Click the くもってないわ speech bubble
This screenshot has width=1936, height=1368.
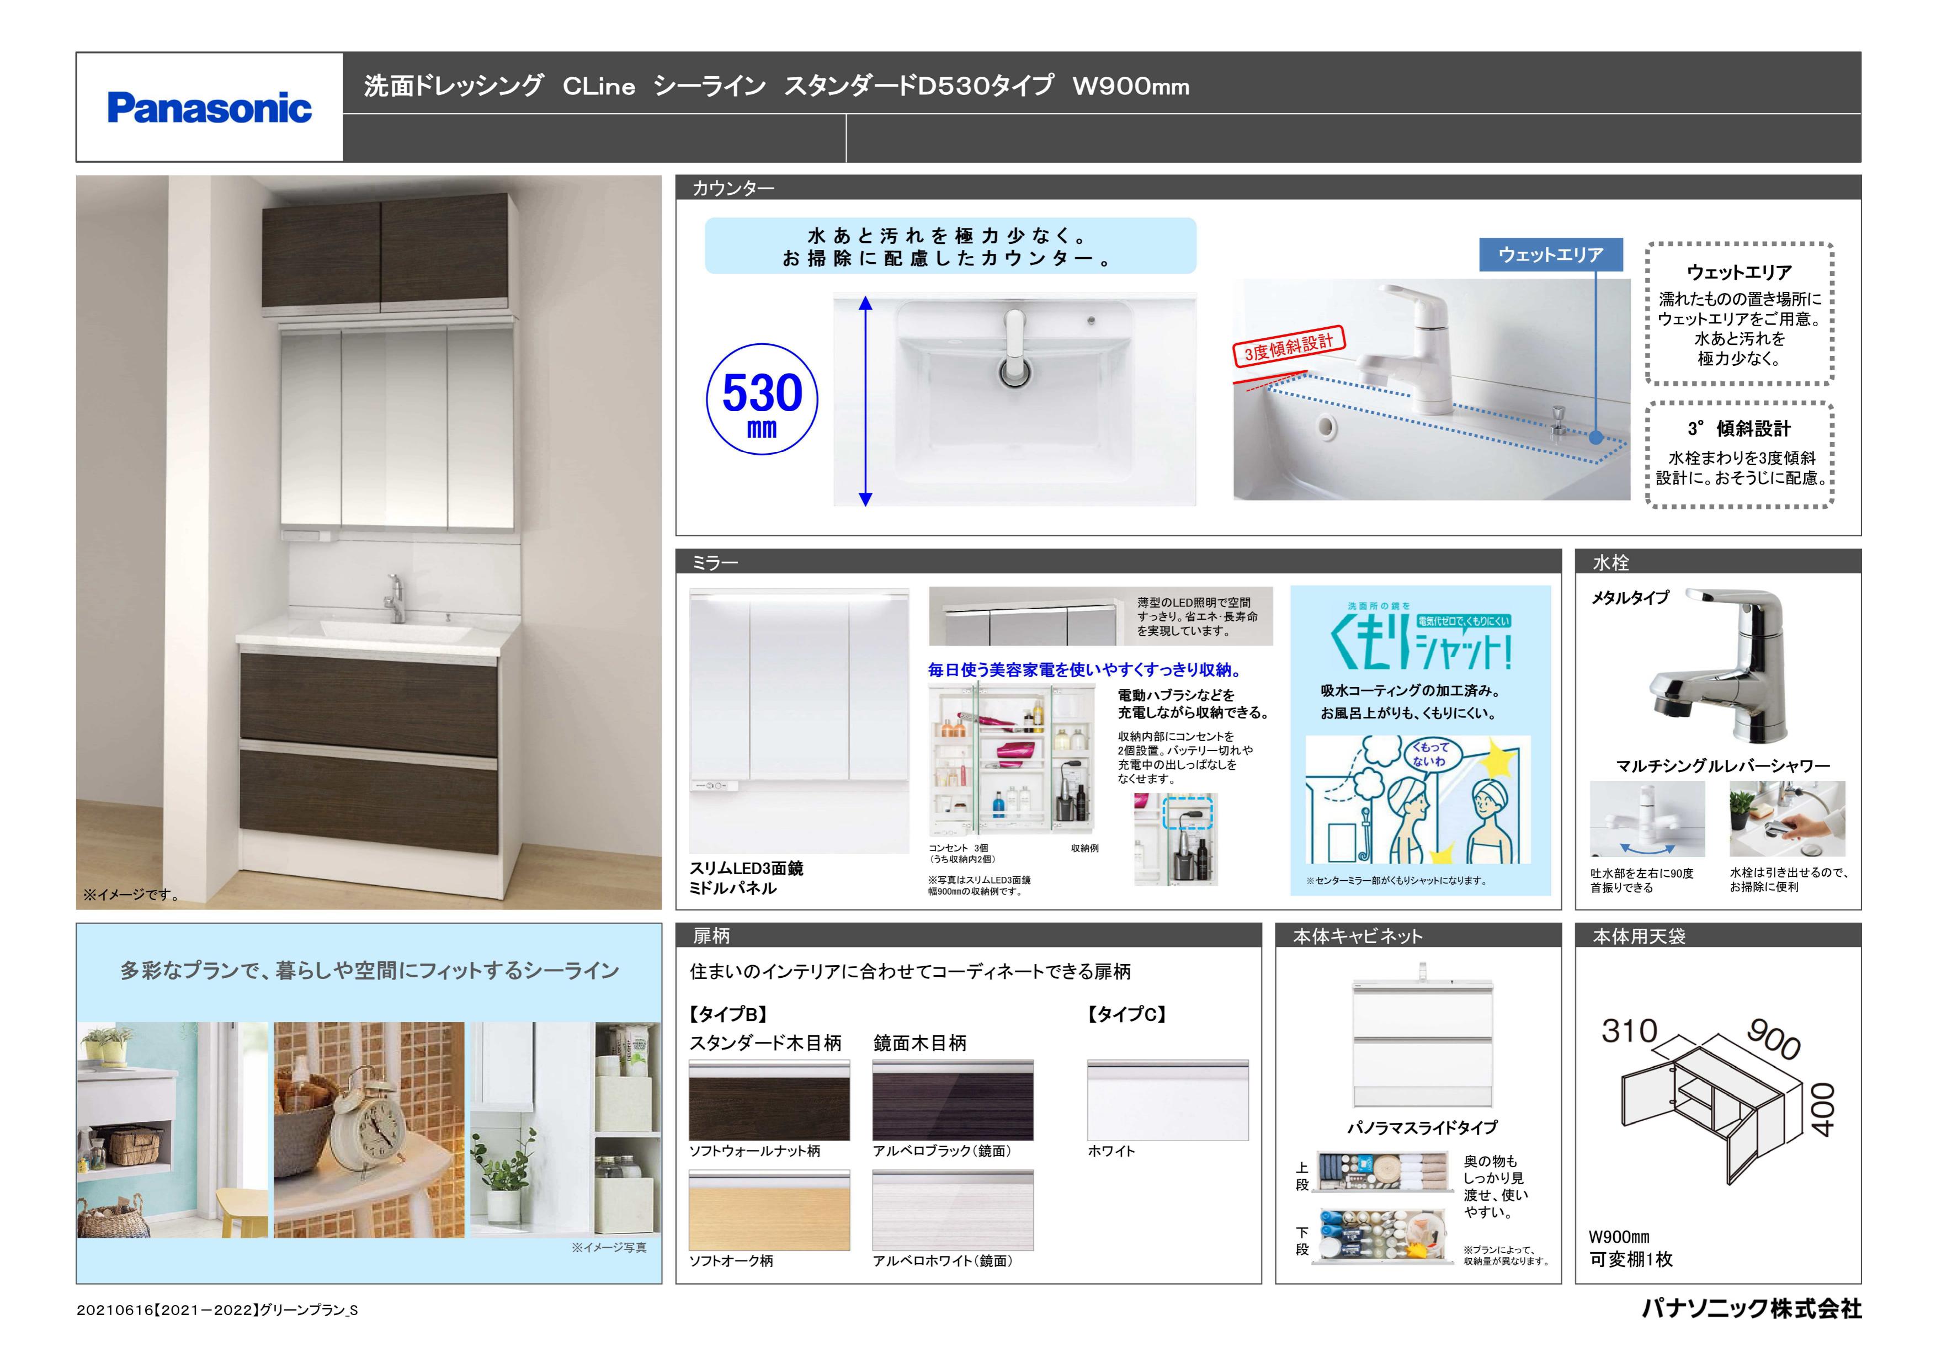1431,754
